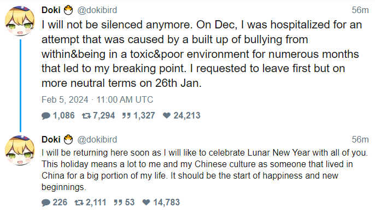This screenshot has width=375, height=213.
Task: Open the 56m timestamp of second tweet
Action: pos(360,139)
